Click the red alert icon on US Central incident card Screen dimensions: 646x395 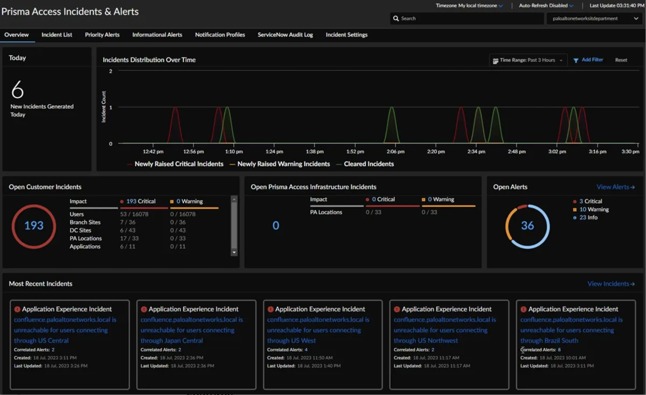(17, 309)
